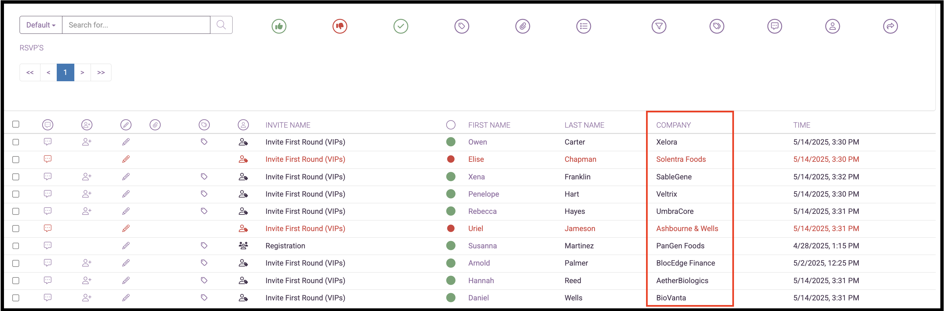Click red comment icon in Uriel Jameson row
The image size is (945, 311).
click(x=48, y=228)
